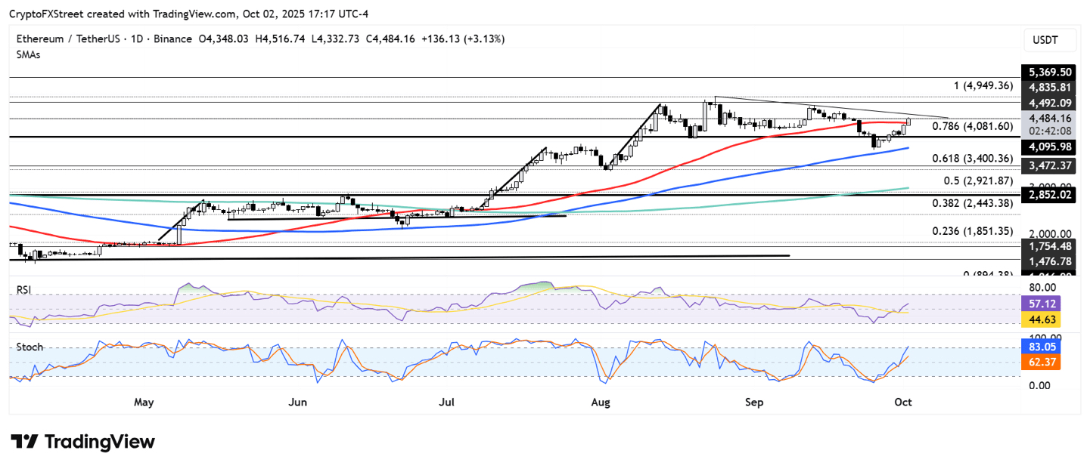Image resolution: width=1090 pixels, height=469 pixels.
Task: Select the SMAs indicator legend
Action: point(28,54)
